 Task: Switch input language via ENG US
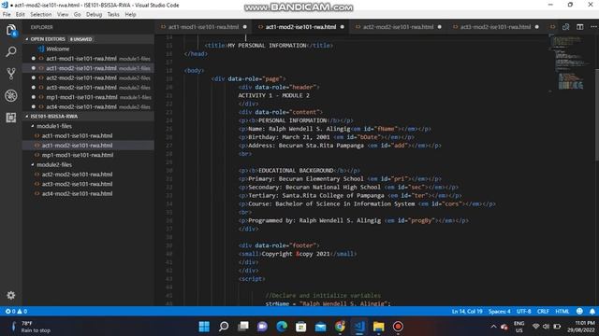(519, 327)
